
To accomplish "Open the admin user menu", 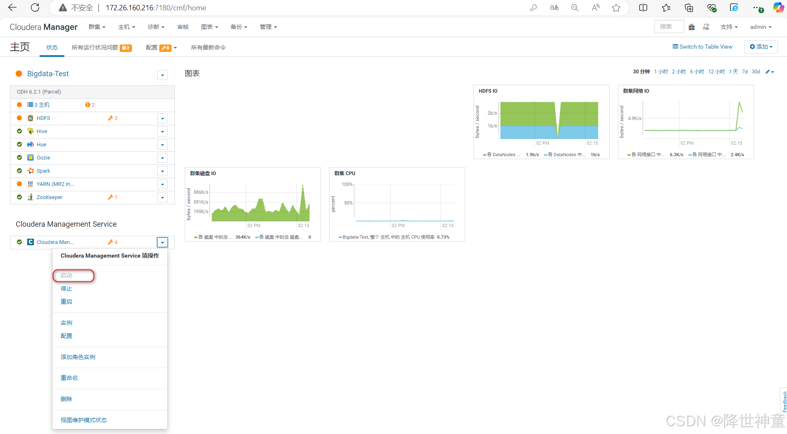I will point(761,27).
